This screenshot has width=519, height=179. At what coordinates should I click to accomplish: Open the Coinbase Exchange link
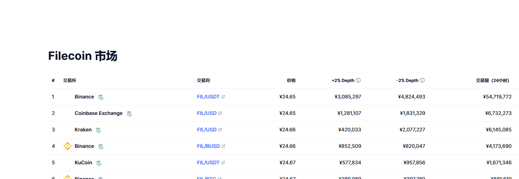coord(98,113)
